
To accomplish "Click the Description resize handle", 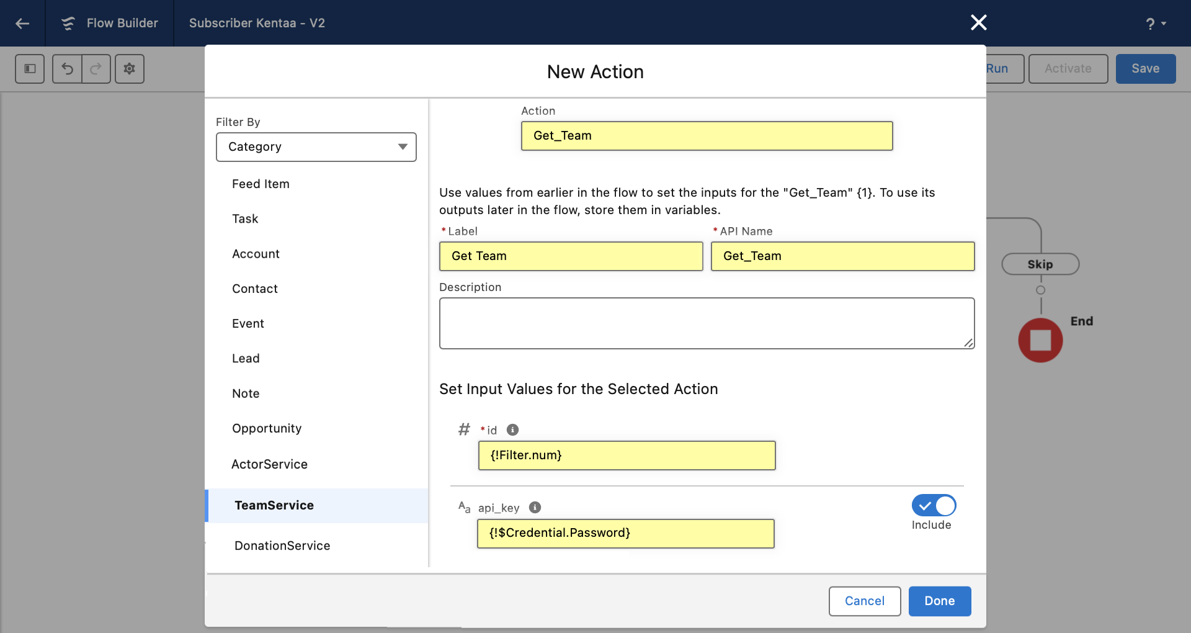I will (x=968, y=343).
